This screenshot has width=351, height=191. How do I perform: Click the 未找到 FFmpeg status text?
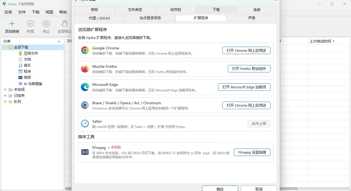click(116, 147)
